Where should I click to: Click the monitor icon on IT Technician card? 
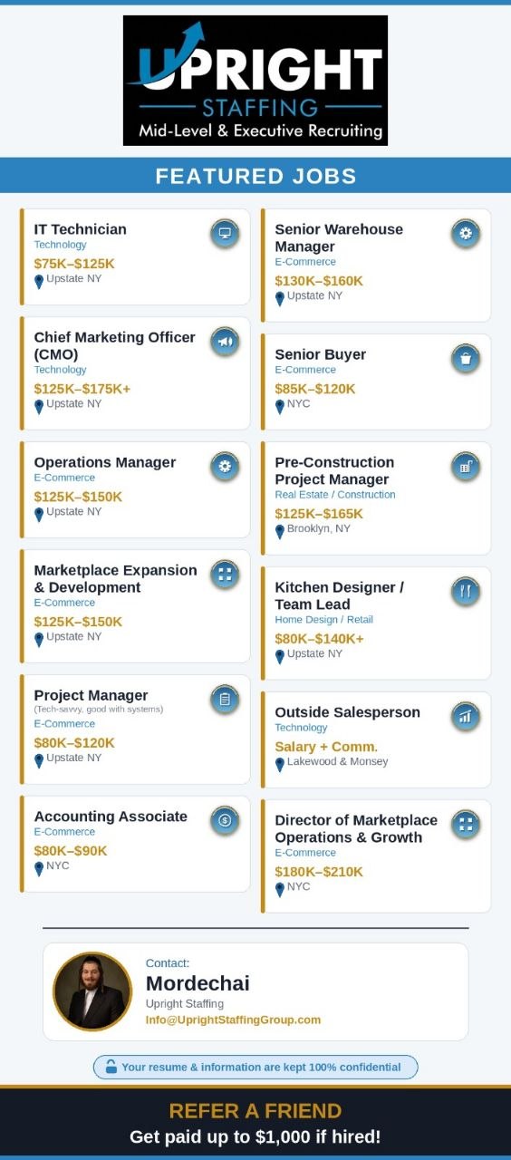(x=225, y=234)
